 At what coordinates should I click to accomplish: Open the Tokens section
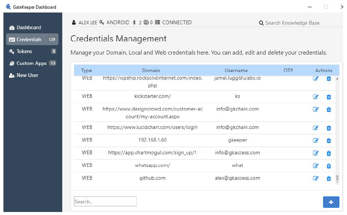click(24, 51)
